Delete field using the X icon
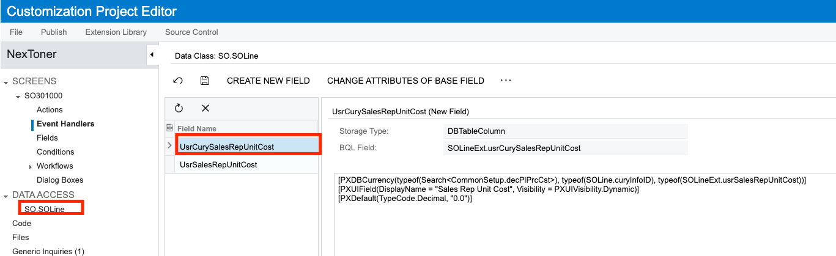Image resolution: width=836 pixels, height=256 pixels. pyautogui.click(x=205, y=108)
